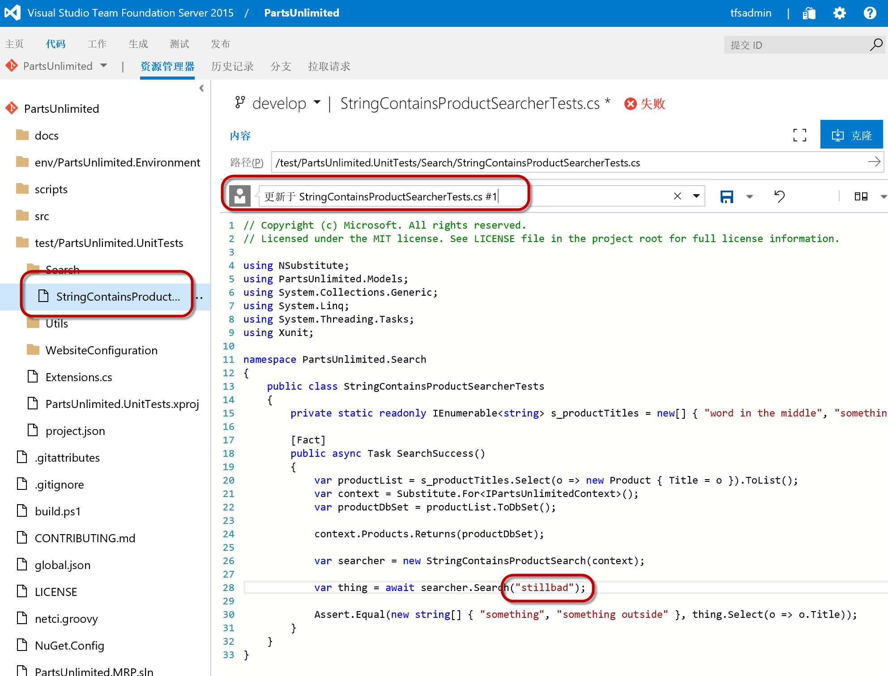Click the commit comment input field
The image size is (888, 676).
tap(465, 196)
